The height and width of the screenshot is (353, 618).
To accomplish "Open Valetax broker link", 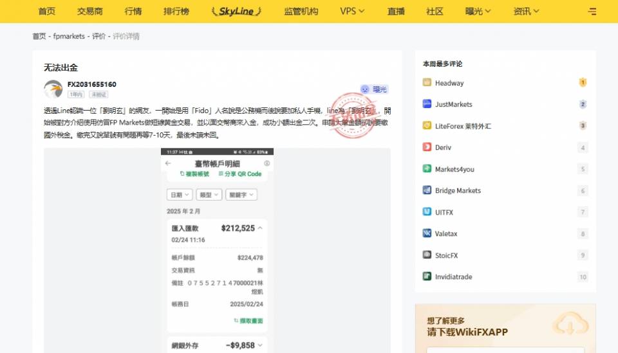I will (446, 234).
